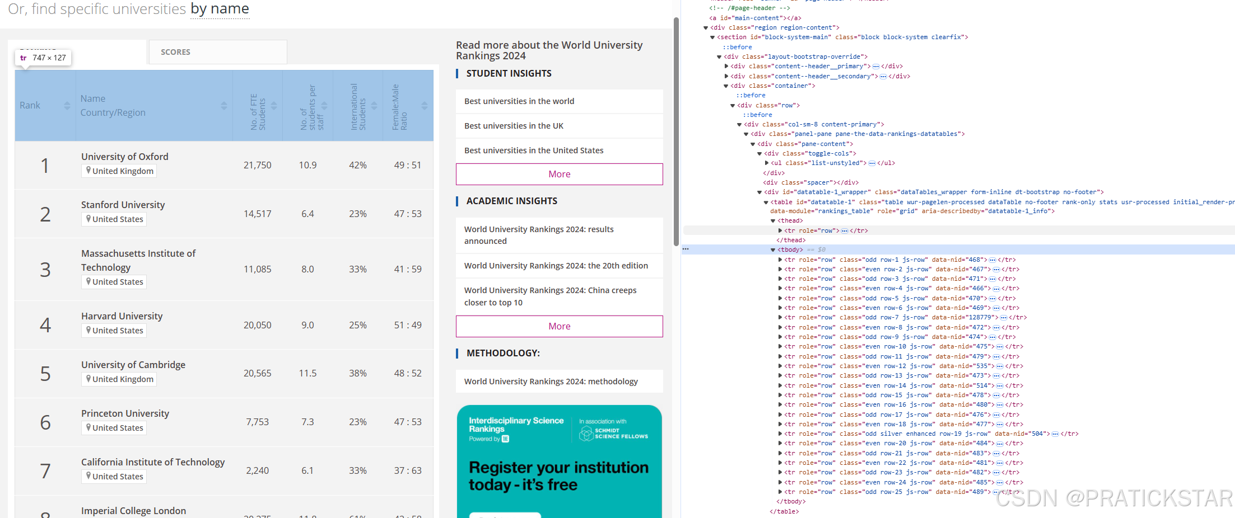Open Massachusetts Institute of Technology link
The width and height of the screenshot is (1235, 518).
(138, 260)
